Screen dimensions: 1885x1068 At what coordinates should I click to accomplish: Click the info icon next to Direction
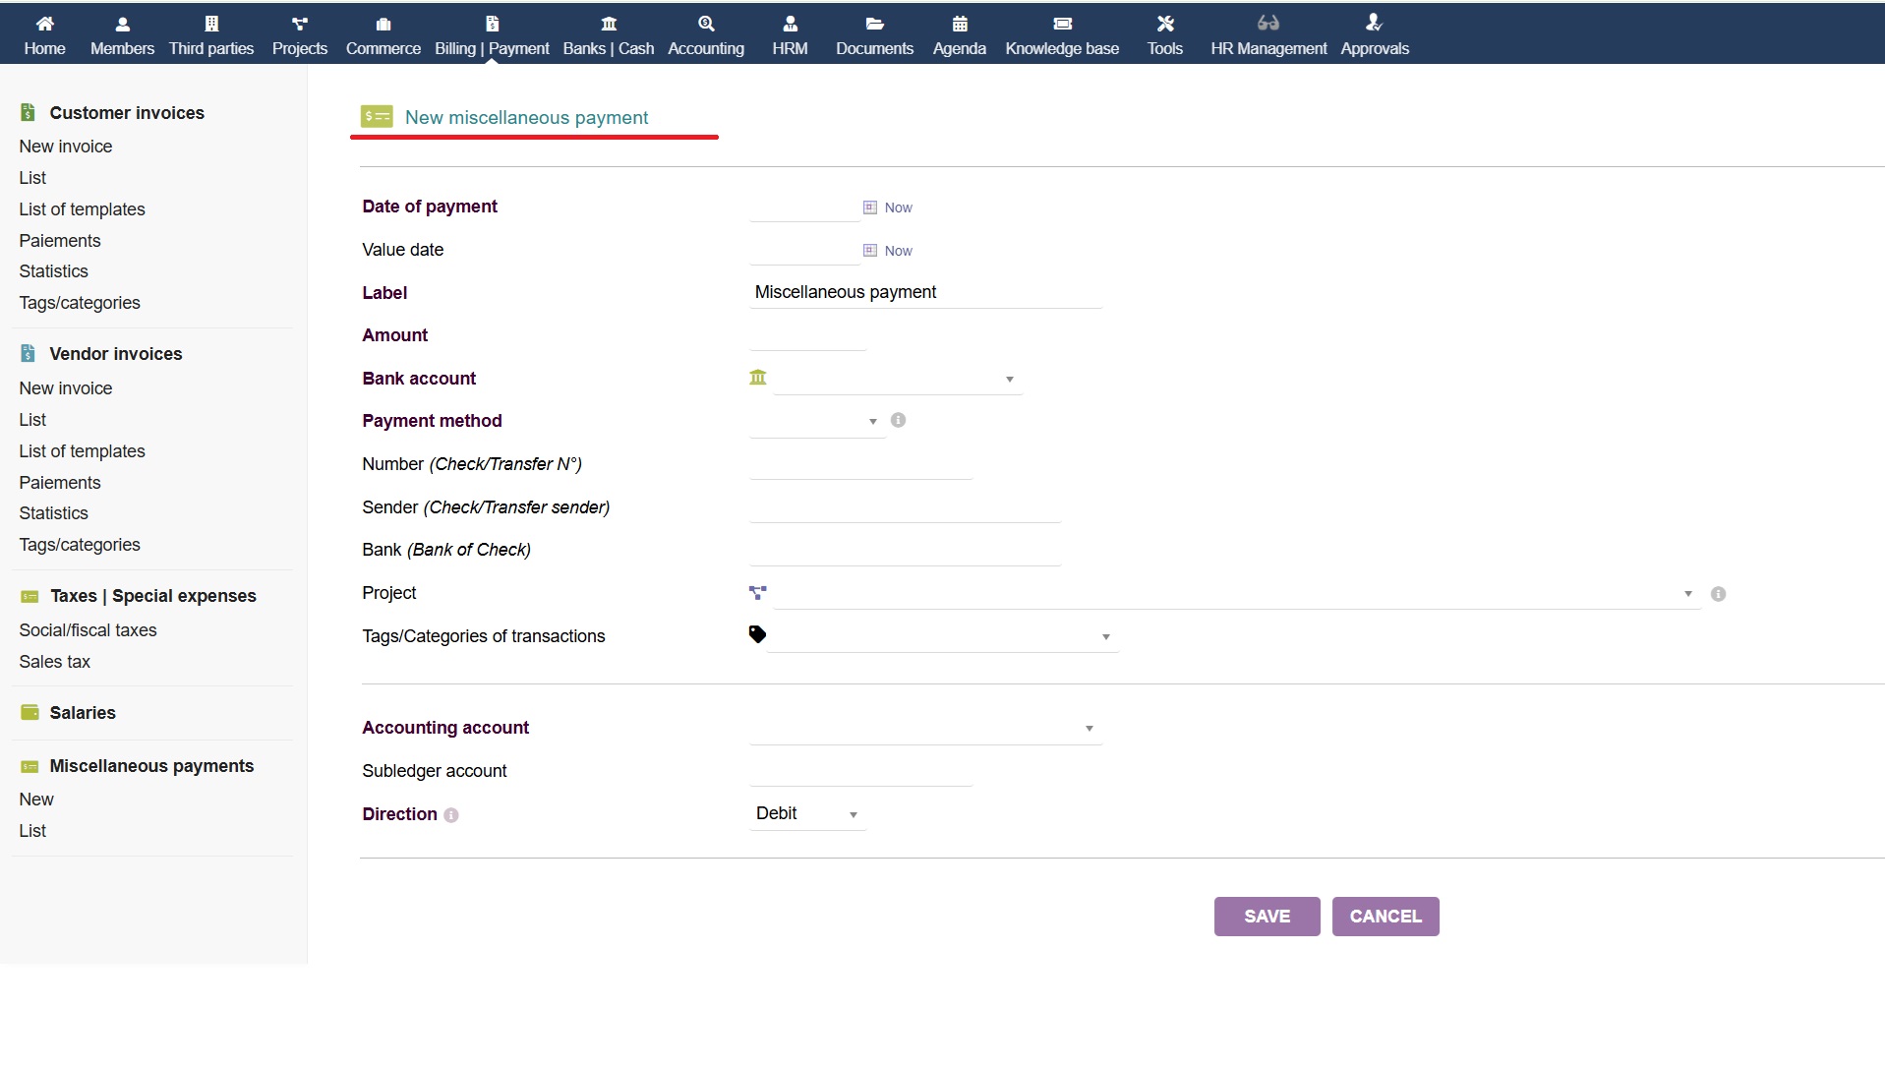click(451, 815)
